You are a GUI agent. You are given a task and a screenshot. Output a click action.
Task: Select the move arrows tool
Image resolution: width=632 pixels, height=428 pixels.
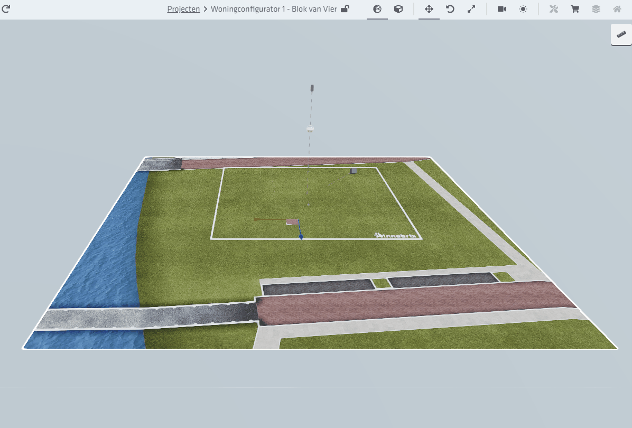[429, 9]
